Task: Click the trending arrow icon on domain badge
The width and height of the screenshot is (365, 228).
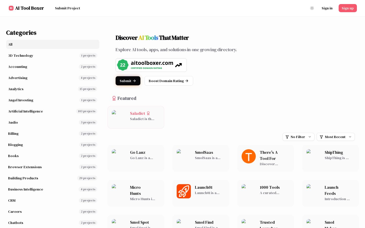Action: pos(178,65)
